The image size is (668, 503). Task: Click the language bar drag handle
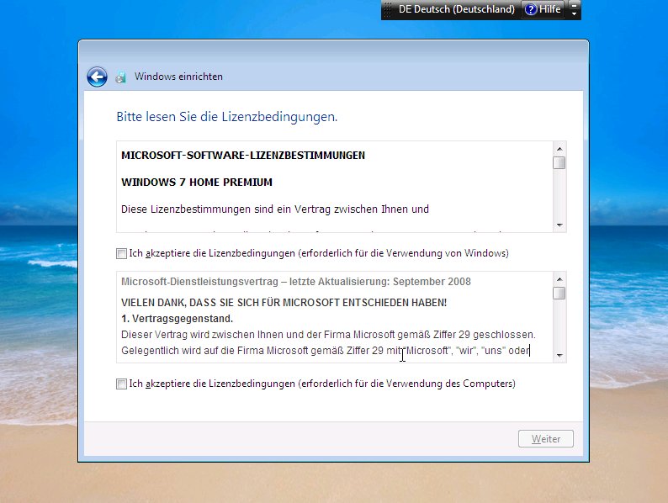[x=387, y=9]
